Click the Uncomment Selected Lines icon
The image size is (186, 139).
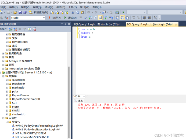(138, 18)
